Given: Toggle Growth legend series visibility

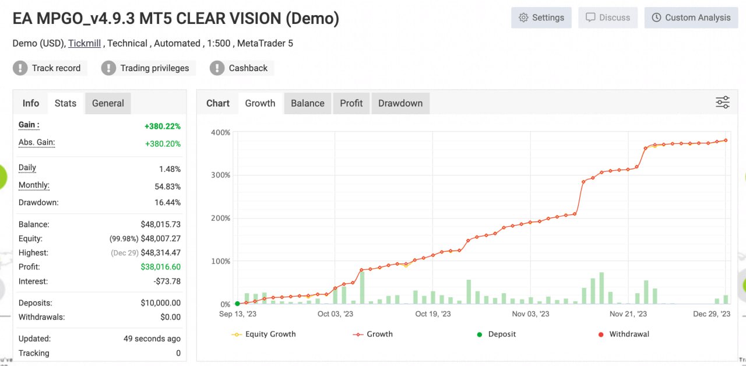Looking at the screenshot, I should (x=373, y=335).
